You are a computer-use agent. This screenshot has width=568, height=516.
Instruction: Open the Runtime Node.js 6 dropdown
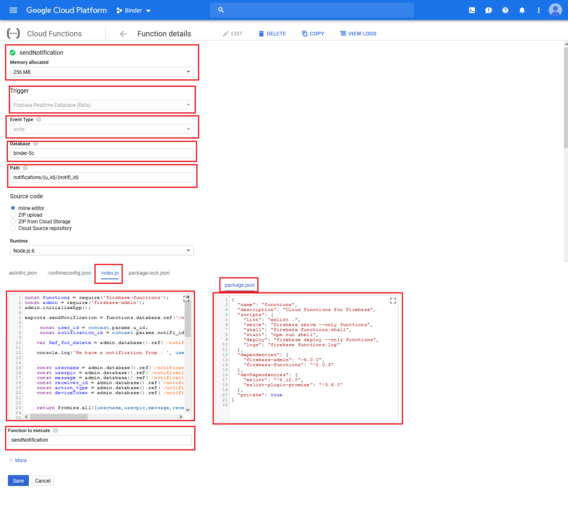tap(101, 251)
